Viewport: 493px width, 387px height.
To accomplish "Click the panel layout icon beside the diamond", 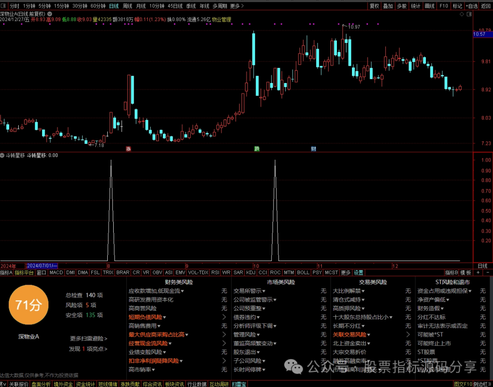I will (469, 14).
